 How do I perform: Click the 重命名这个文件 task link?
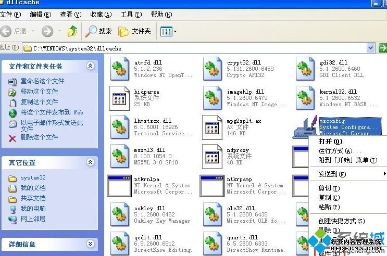(x=42, y=81)
